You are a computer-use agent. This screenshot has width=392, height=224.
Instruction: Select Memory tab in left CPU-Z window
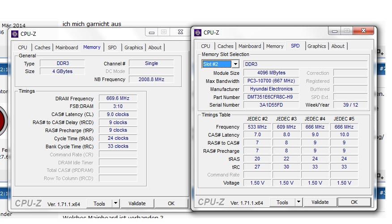[92, 47]
